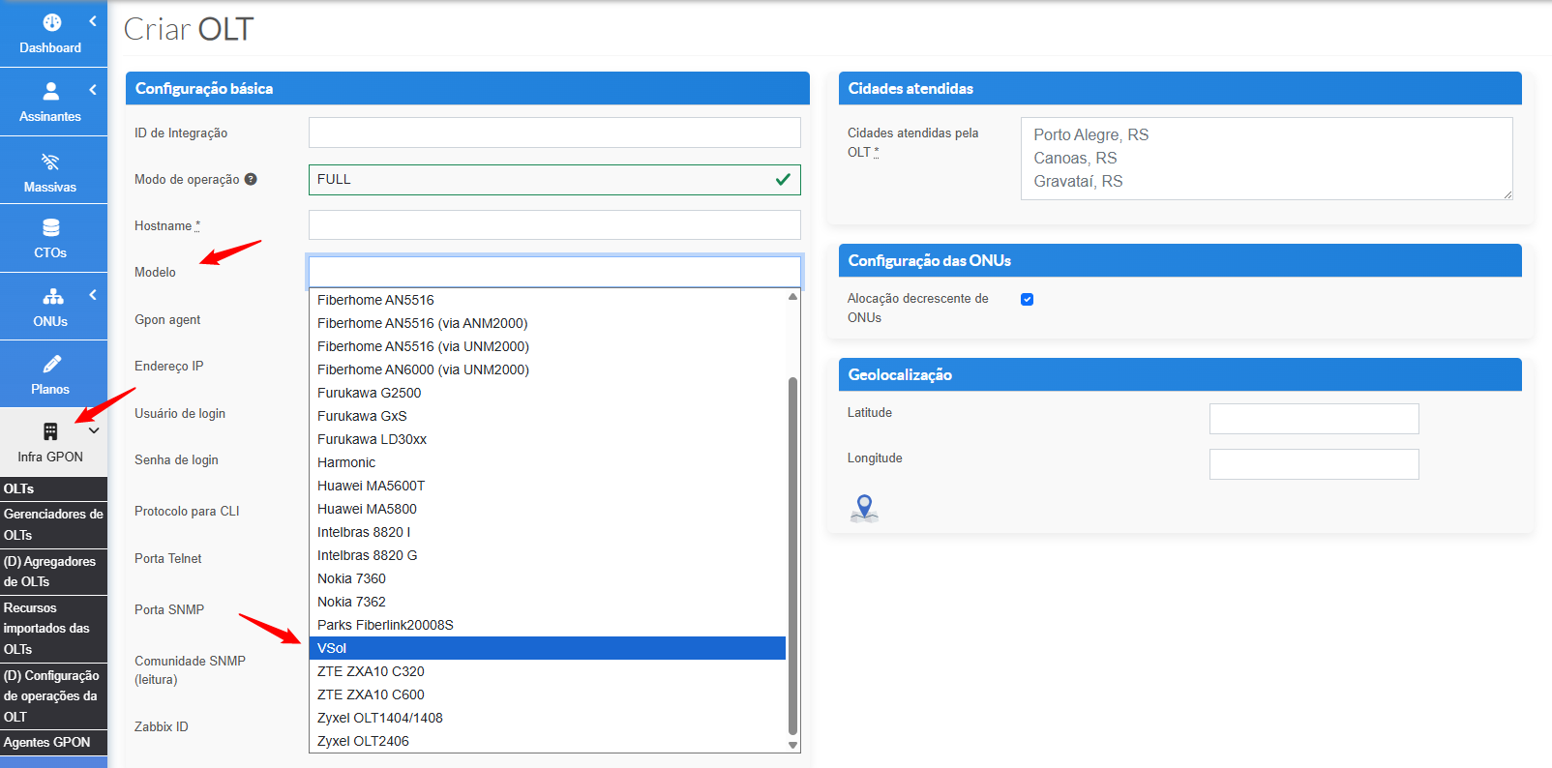Open Configuração de operações da OLT item

point(53,695)
